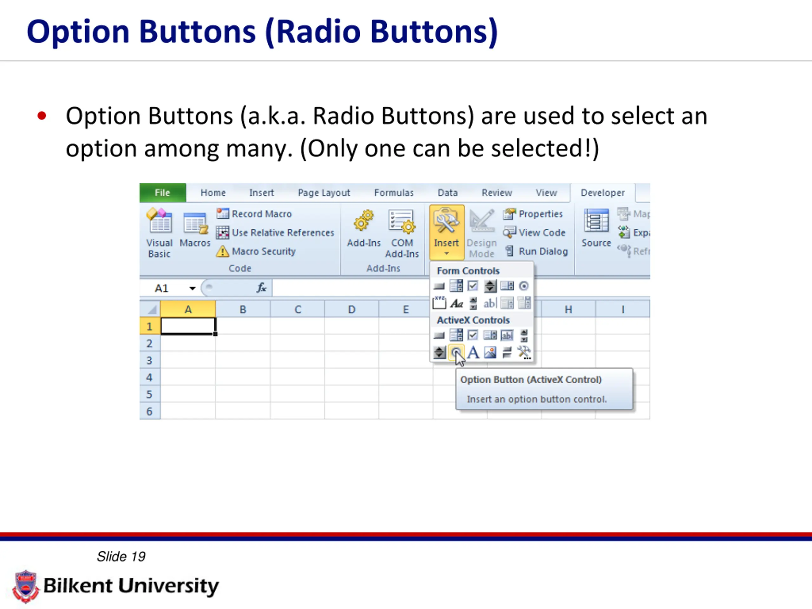The height and width of the screenshot is (609, 812).
Task: Select the Developer tab
Action: 602,193
